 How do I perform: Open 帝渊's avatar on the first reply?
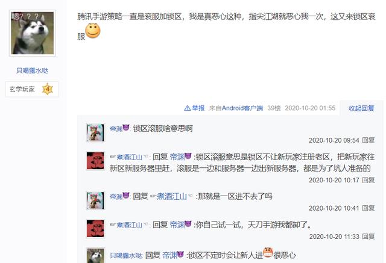(x=95, y=132)
